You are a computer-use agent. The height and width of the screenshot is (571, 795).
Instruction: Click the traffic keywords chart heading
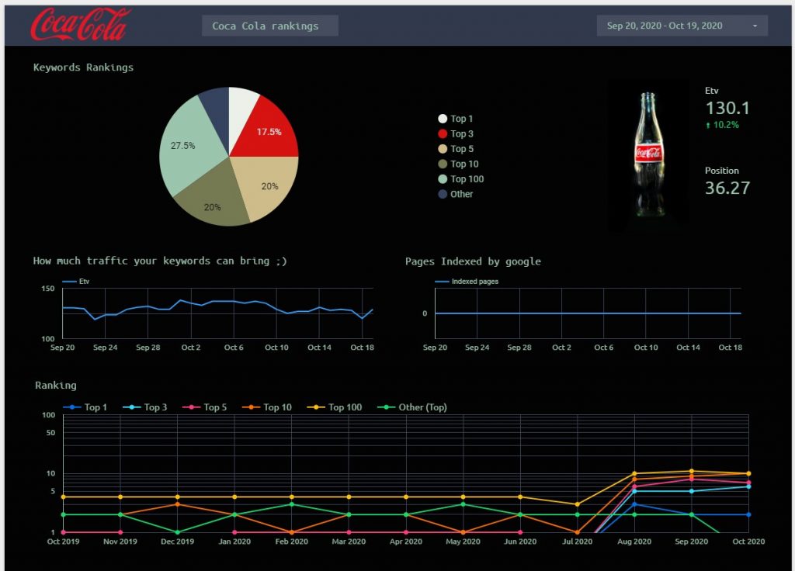click(x=160, y=261)
